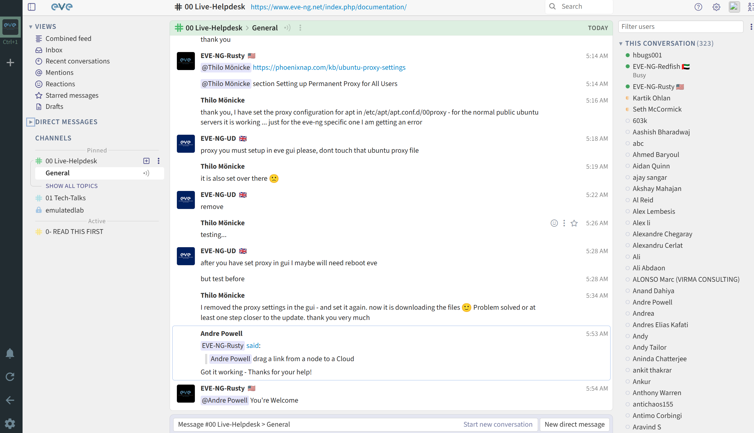The image size is (754, 433).
Task: Click CHANNELS section heading
Action: click(x=53, y=138)
